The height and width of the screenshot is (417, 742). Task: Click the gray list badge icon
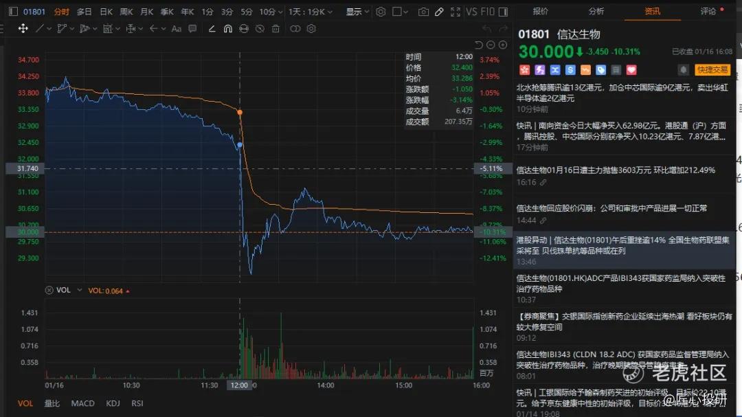tap(616, 70)
